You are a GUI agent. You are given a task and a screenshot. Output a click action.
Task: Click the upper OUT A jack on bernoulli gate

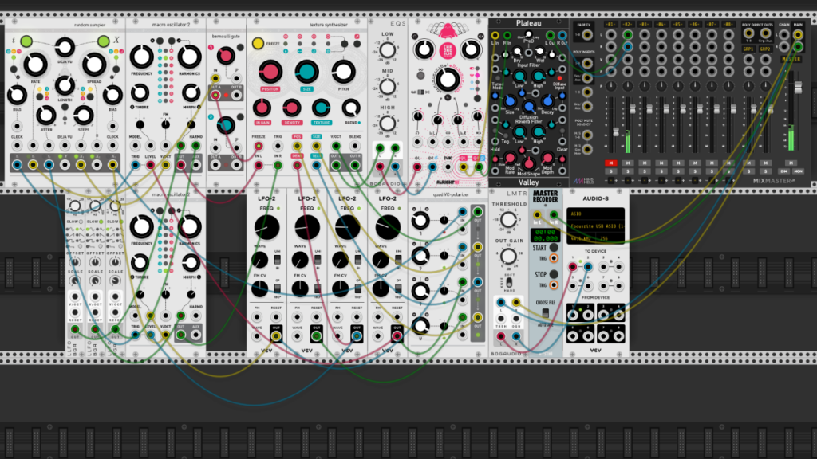(x=215, y=96)
